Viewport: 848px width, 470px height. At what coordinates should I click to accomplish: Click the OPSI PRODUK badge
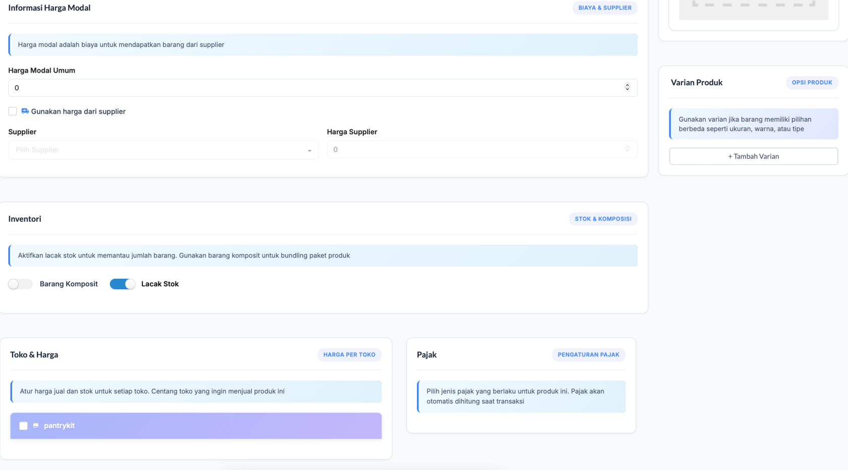(812, 83)
